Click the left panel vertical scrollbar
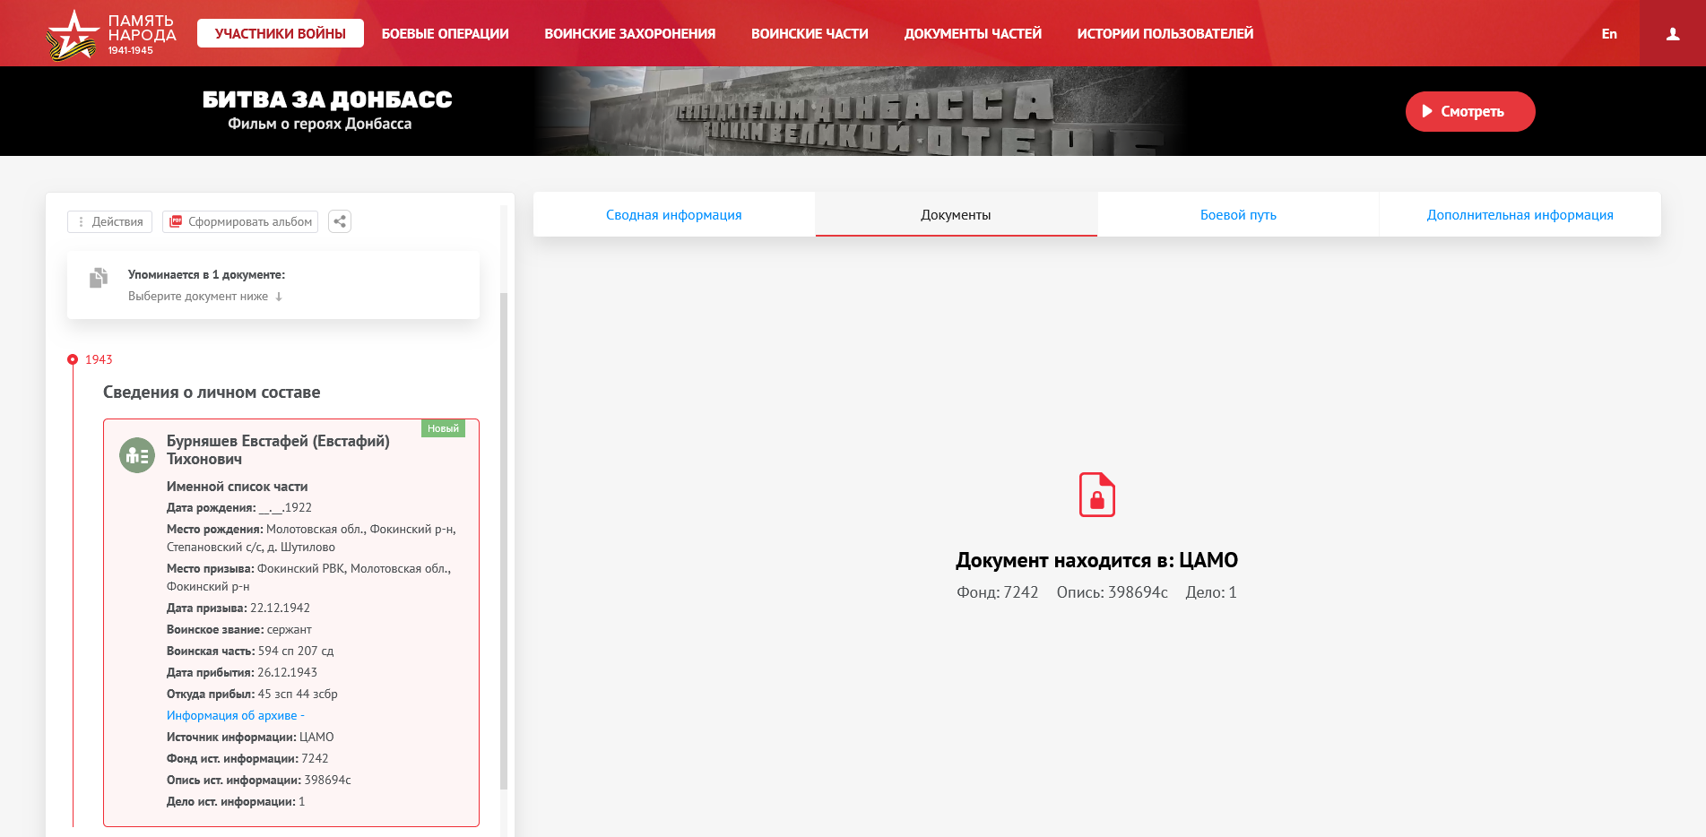1706x837 pixels. [503, 538]
